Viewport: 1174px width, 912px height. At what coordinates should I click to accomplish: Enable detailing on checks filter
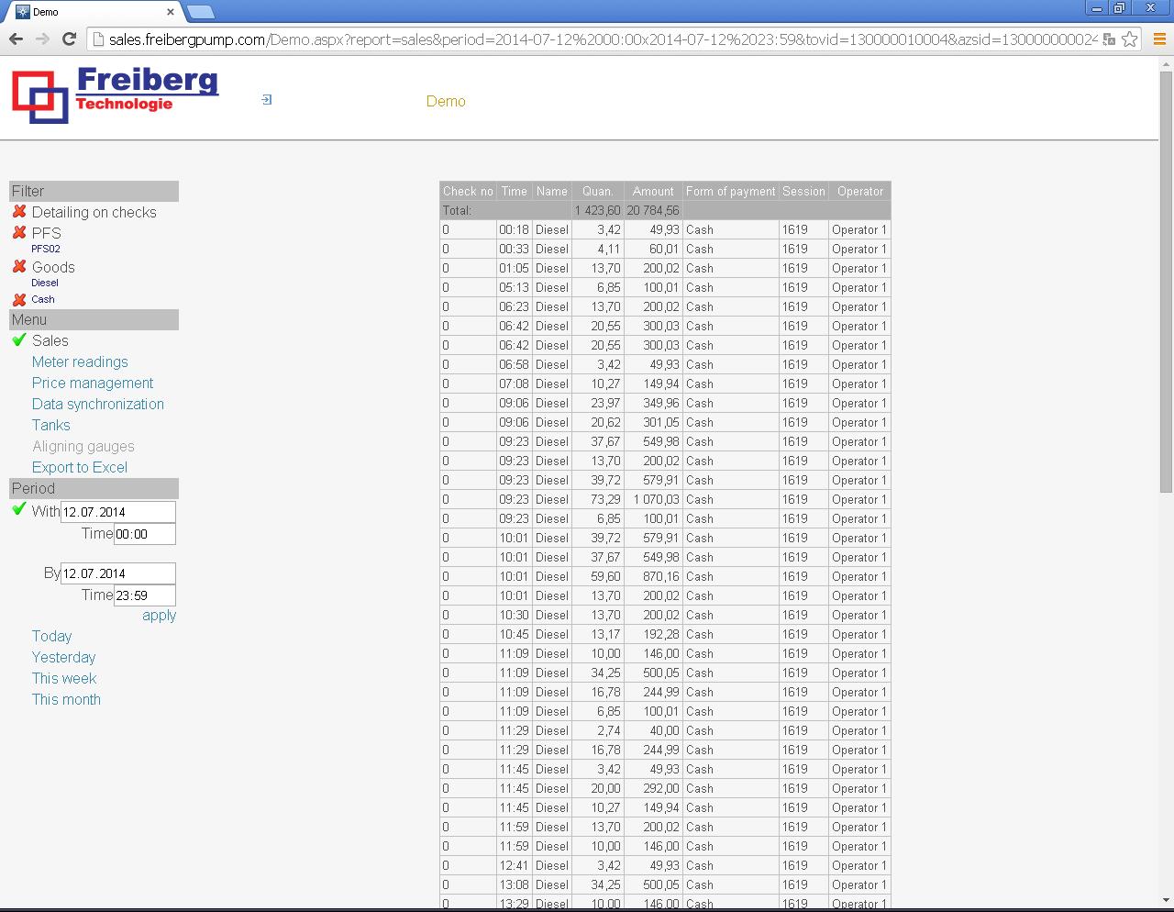pyautogui.click(x=94, y=212)
